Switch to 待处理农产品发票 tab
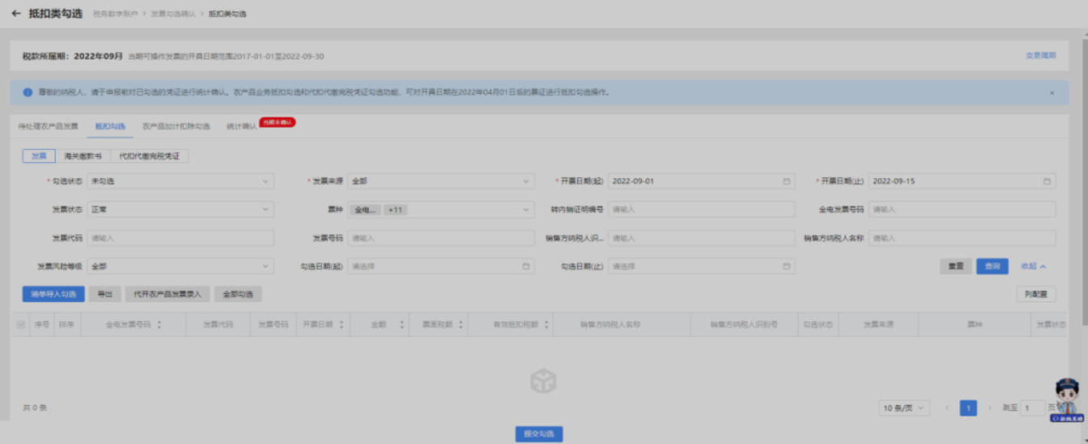Screen dimensions: 1088x444 [49, 127]
